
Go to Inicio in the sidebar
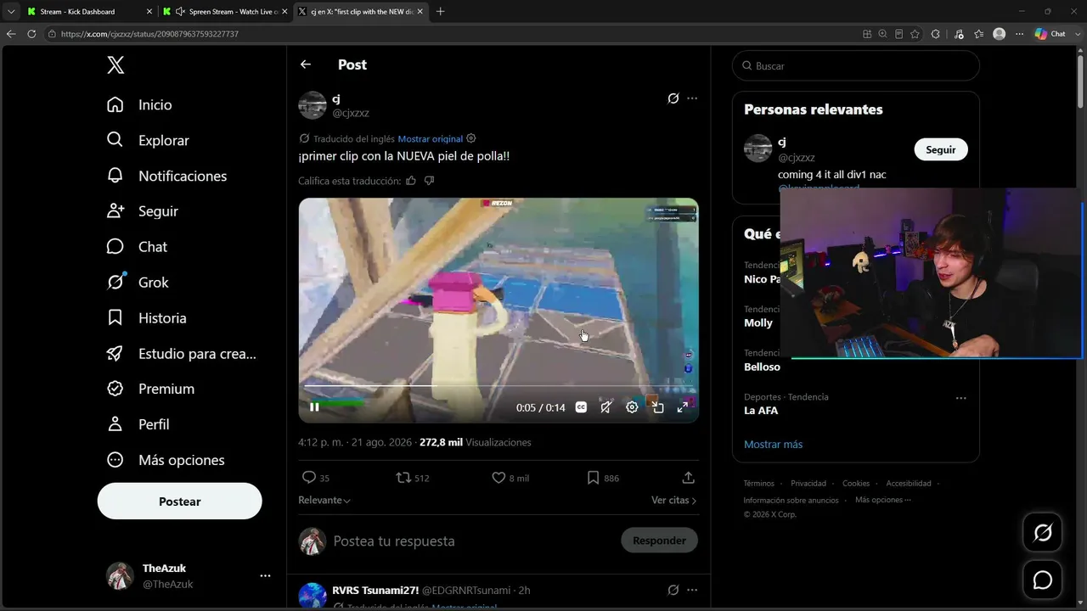point(140,104)
